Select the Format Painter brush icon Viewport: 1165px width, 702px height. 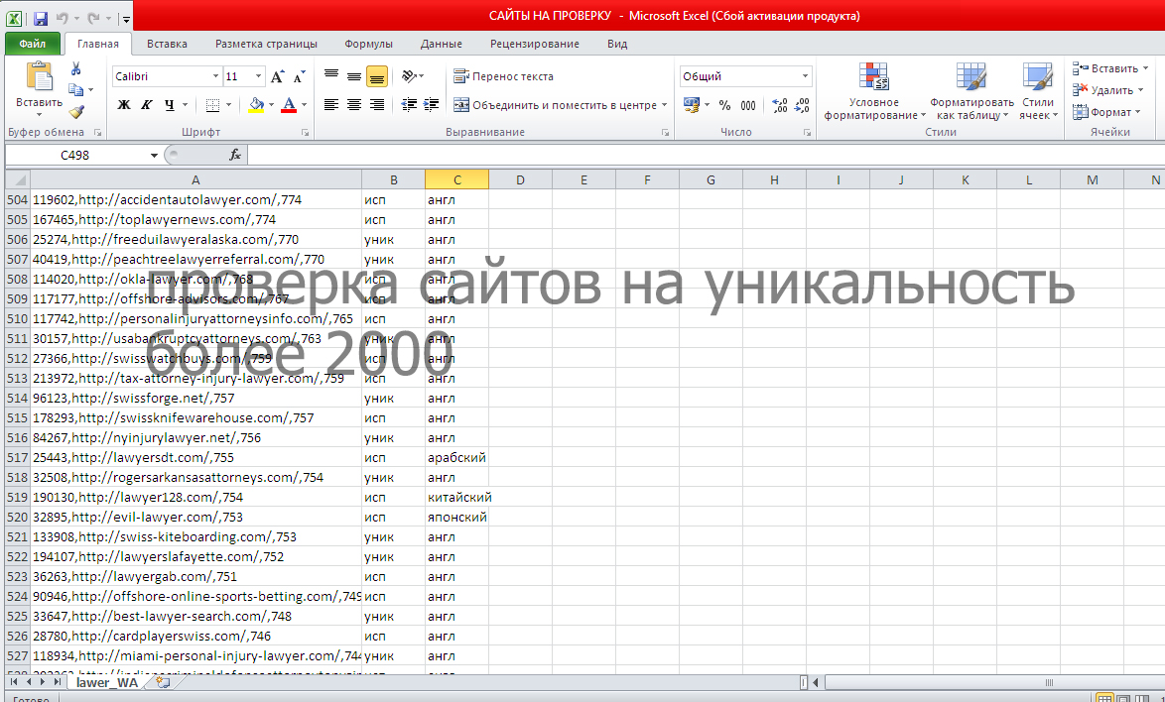(75, 112)
